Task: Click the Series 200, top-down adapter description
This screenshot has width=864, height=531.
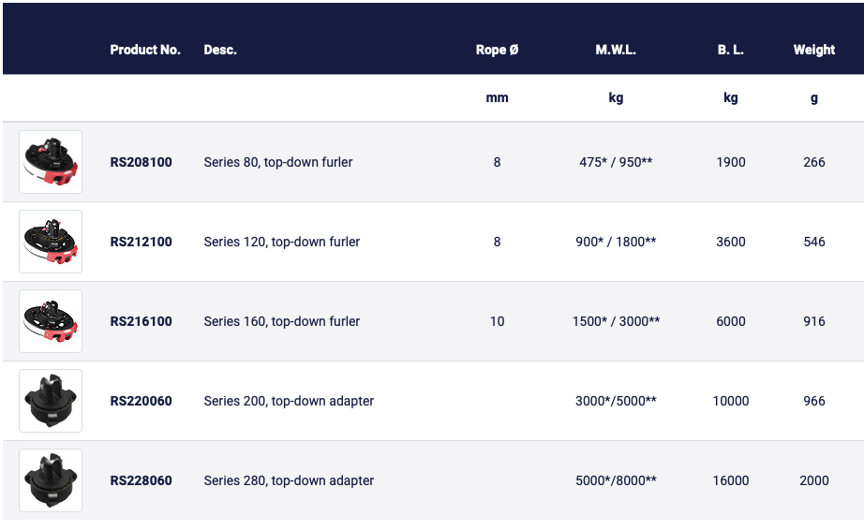Action: point(289,401)
